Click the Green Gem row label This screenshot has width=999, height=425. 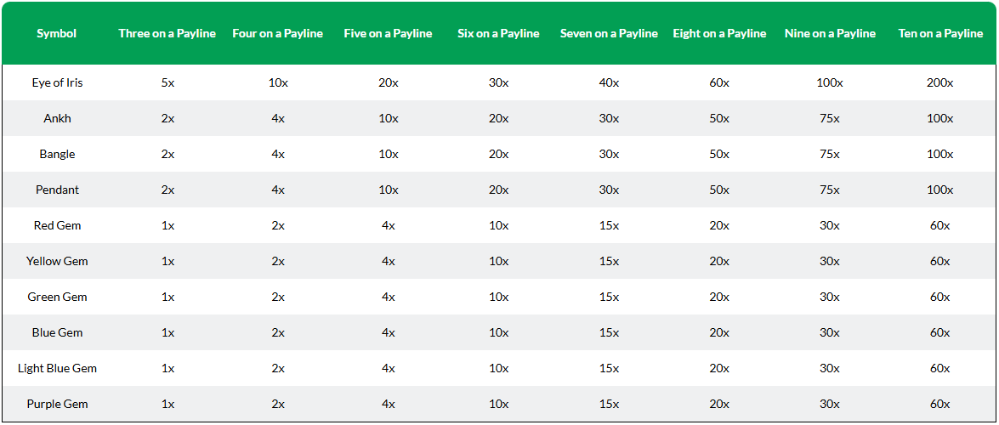click(x=57, y=297)
